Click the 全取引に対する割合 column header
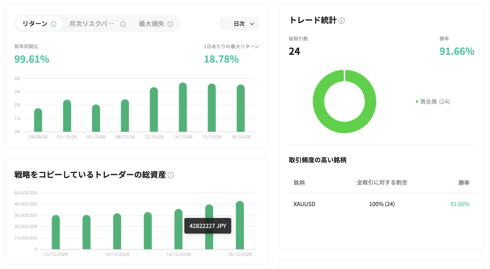Viewport: 490px width, 269px height. pos(382,182)
